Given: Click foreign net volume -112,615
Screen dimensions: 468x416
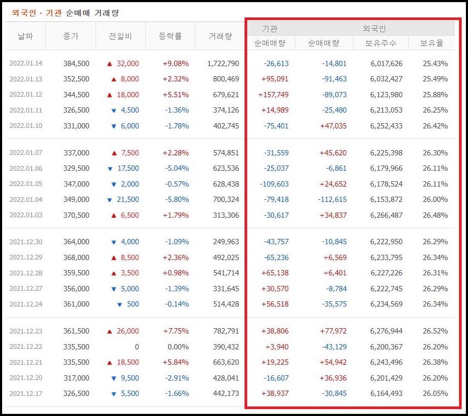Looking at the screenshot, I should (x=332, y=199).
